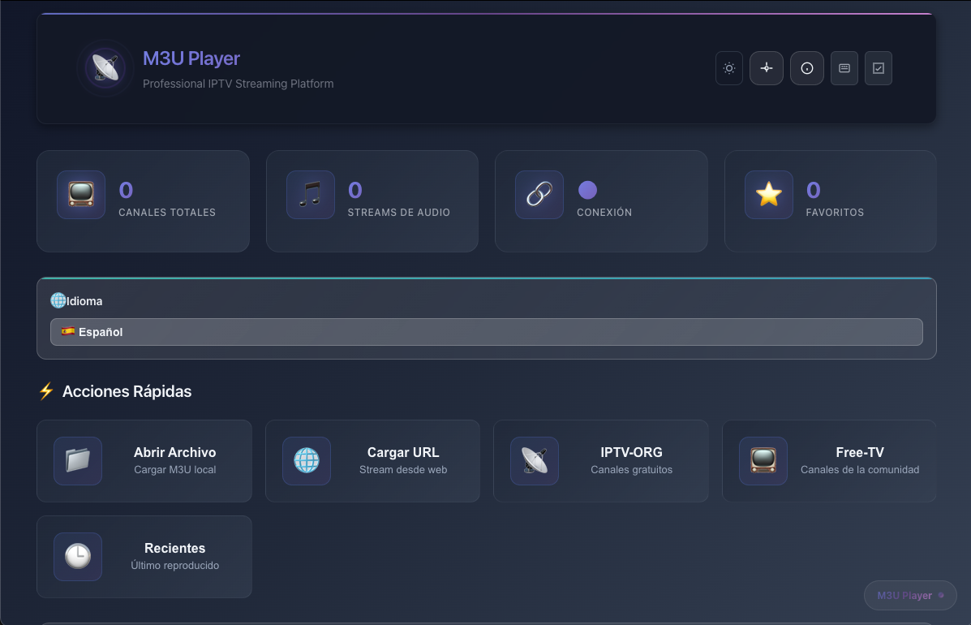
Task: Click the star icon in Favoritos card
Action: point(768,195)
